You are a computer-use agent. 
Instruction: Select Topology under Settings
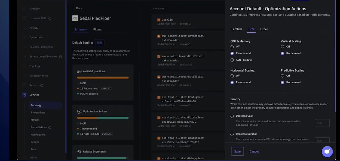45,105
